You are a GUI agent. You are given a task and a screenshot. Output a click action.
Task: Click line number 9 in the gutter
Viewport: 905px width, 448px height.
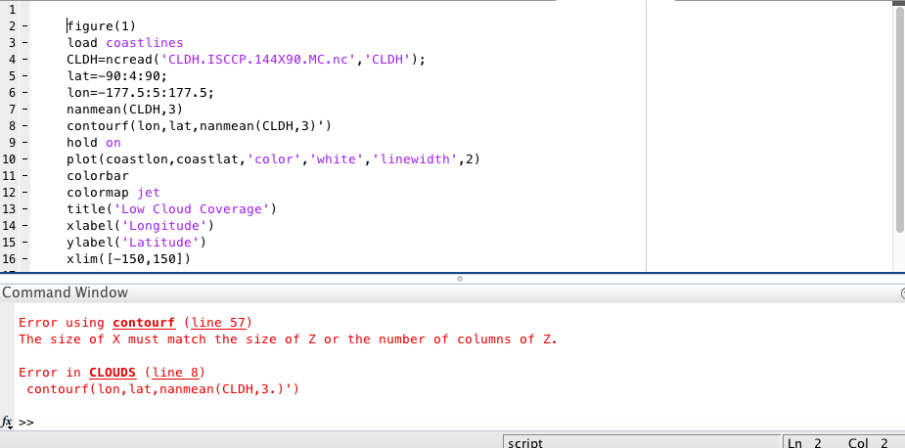coord(12,143)
